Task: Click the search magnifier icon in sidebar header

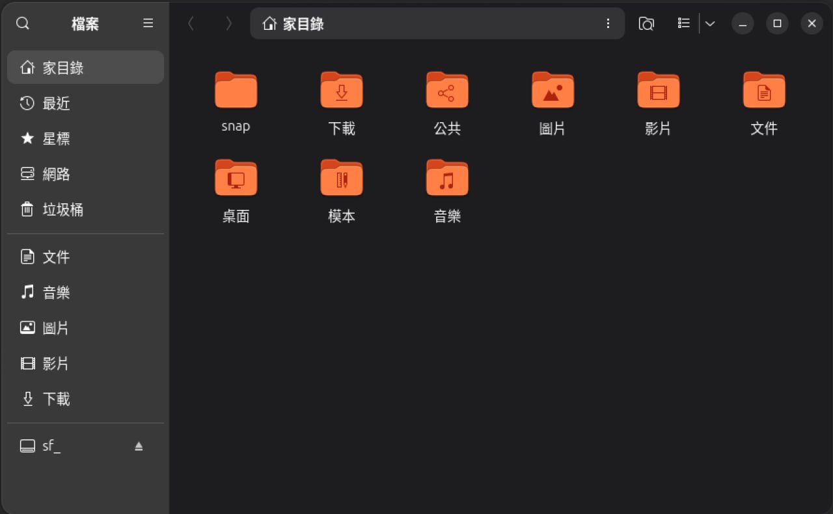Action: pyautogui.click(x=23, y=23)
